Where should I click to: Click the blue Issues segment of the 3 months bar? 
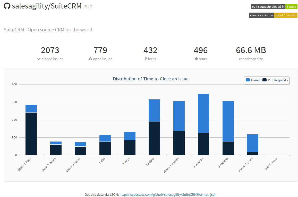pyautogui.click(x=203, y=114)
